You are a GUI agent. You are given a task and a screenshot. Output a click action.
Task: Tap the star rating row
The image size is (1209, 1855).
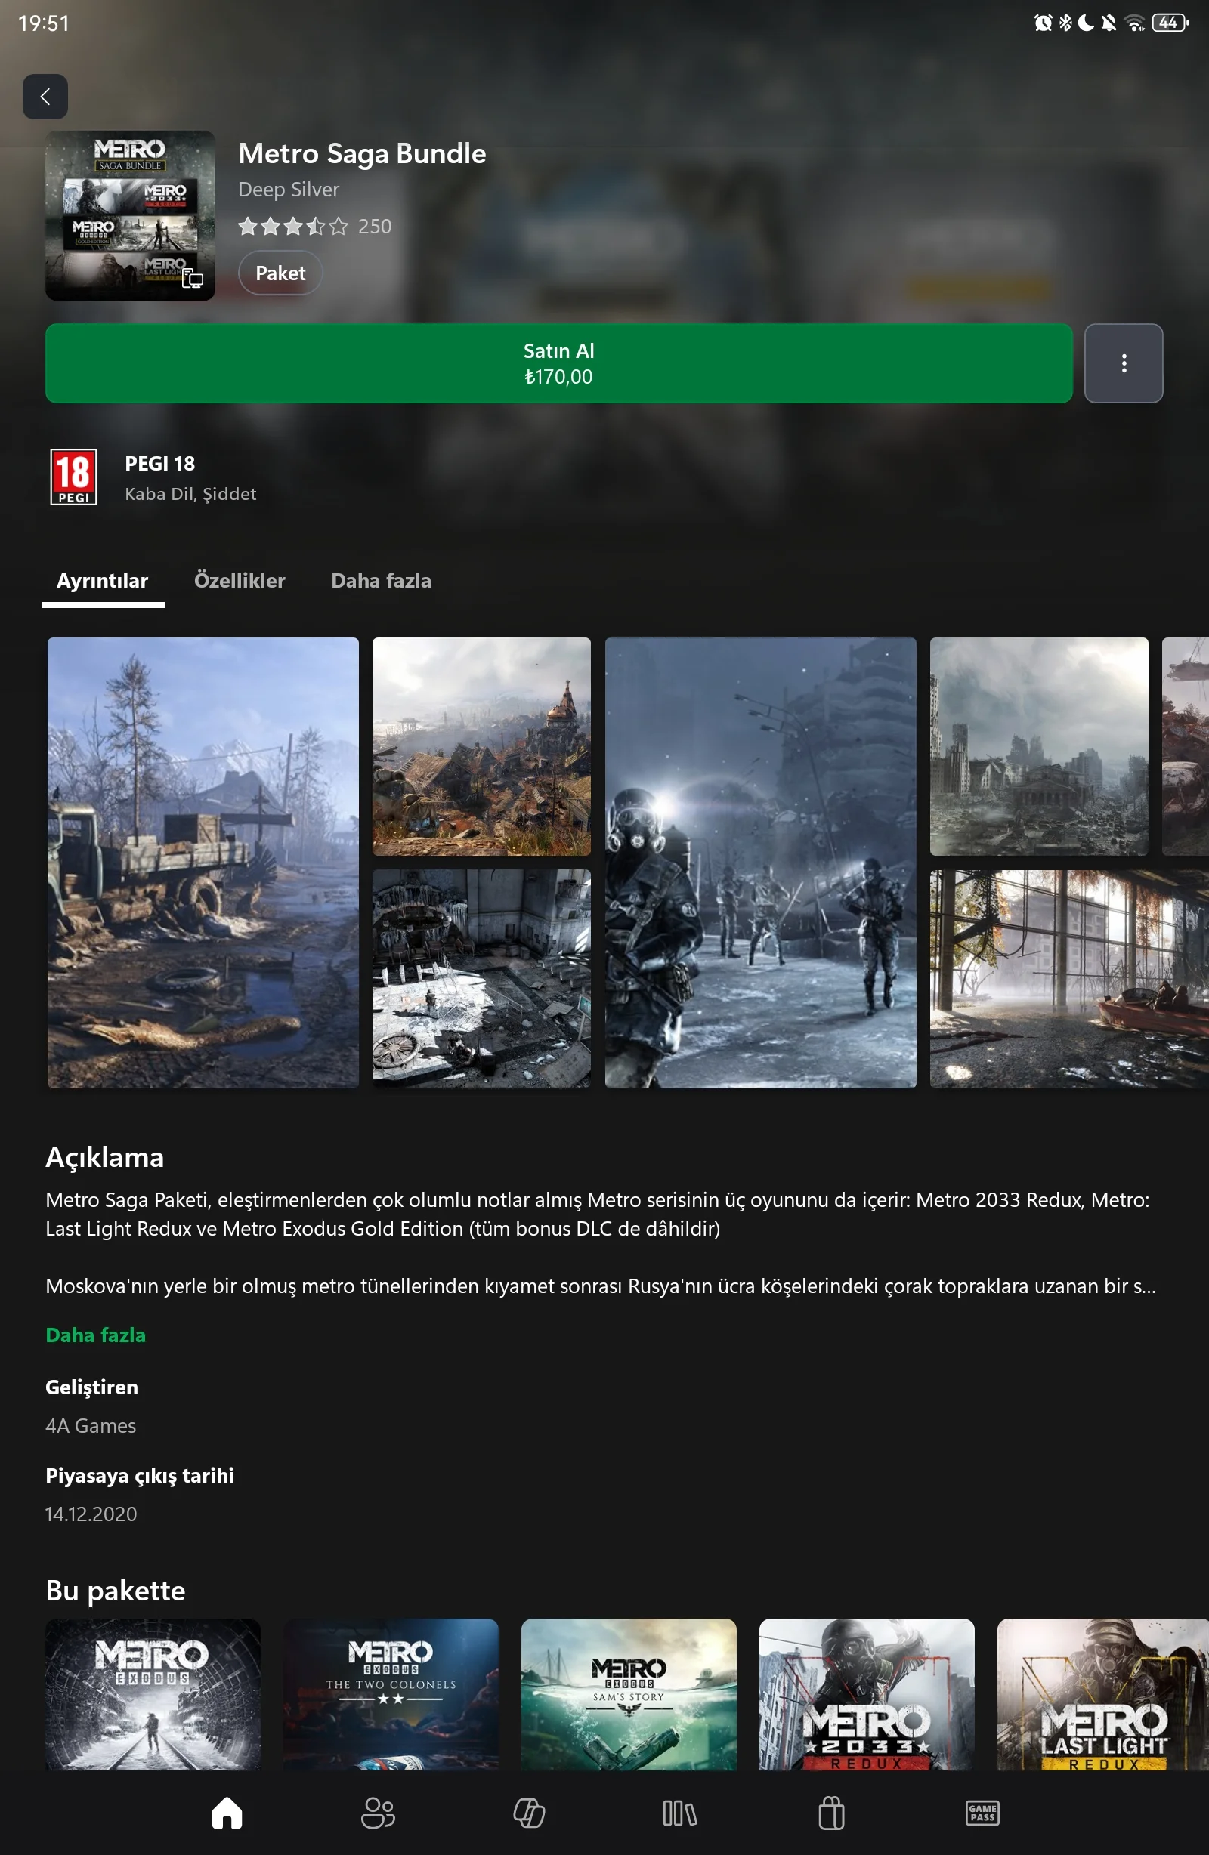coord(293,226)
